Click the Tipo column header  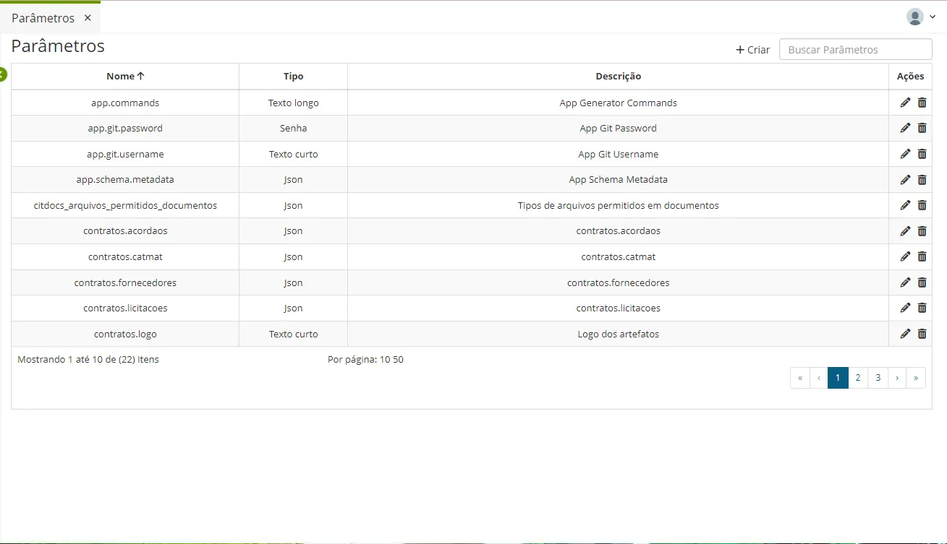(x=293, y=76)
